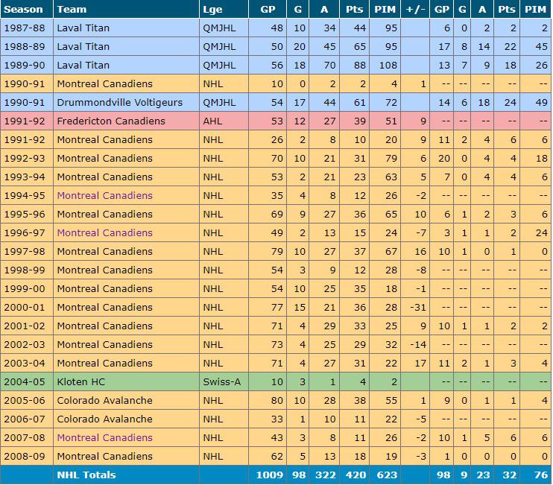Open Laval Titan link for 1987-88 season
The width and height of the screenshot is (553, 485).
83,28
